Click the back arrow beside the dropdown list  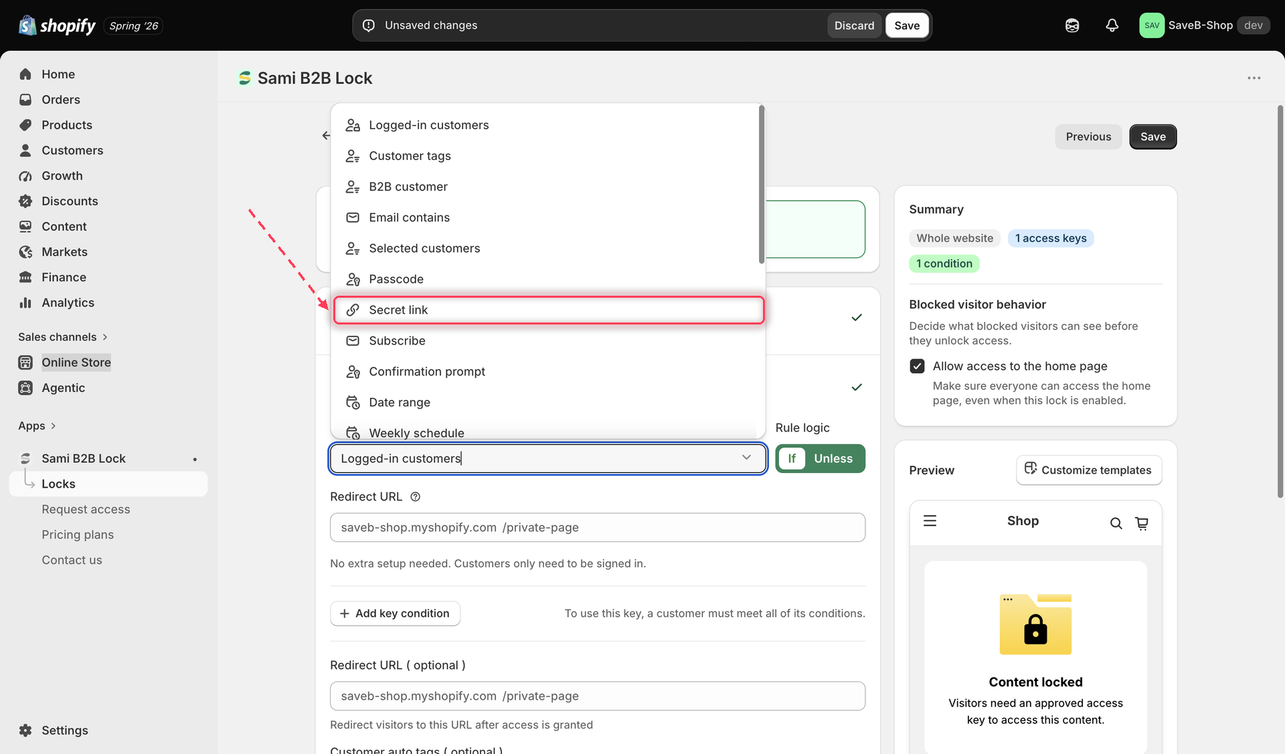click(326, 136)
